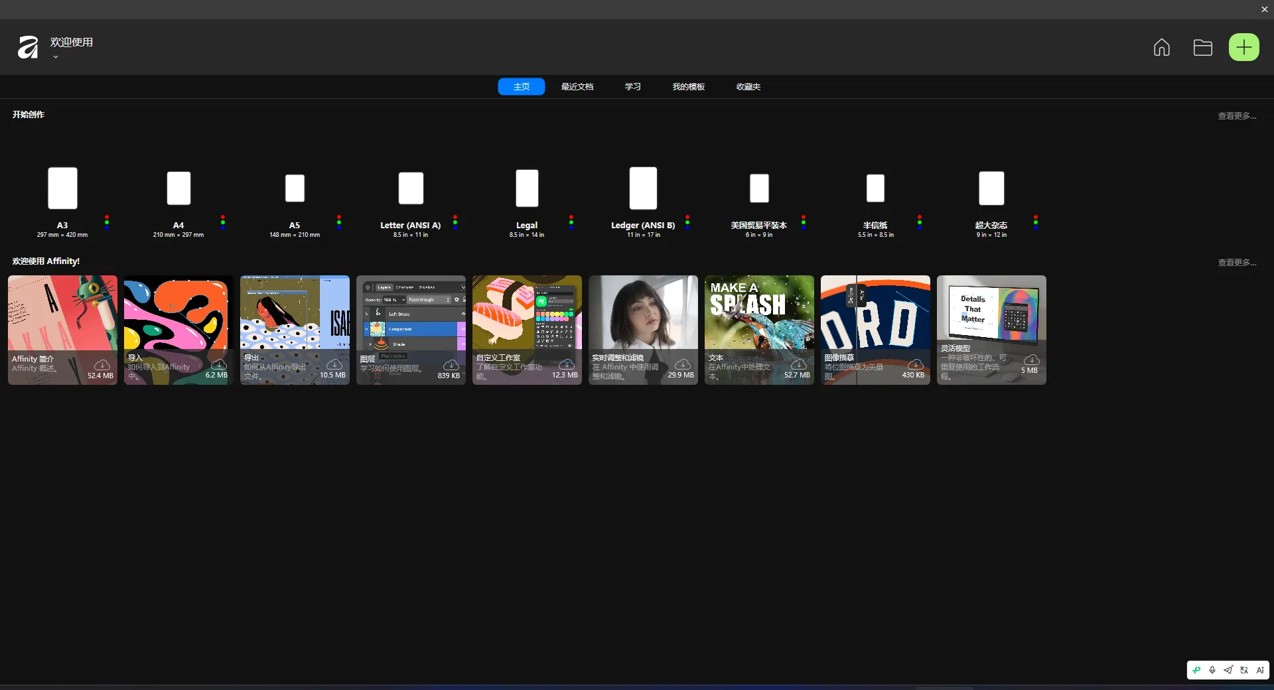Download Affinity 简介 via cloud icon

pos(102,365)
